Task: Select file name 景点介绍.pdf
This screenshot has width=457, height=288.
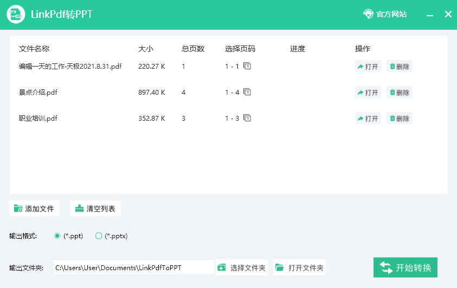Action: click(38, 93)
